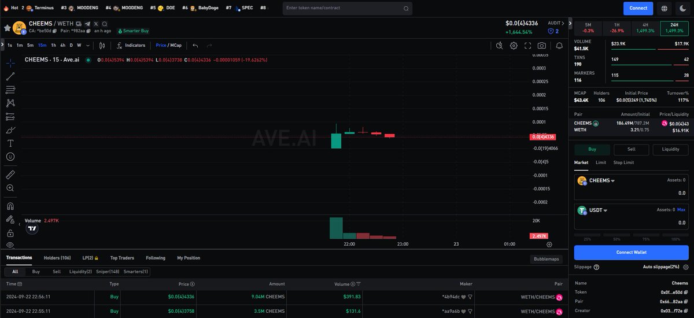Switch chart display to MCap
Screen dimensions: 694x318
[x=177, y=45]
